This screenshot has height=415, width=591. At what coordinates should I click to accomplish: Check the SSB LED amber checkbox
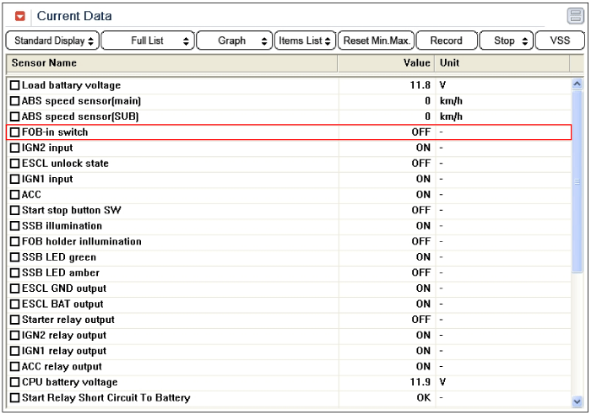click(14, 272)
